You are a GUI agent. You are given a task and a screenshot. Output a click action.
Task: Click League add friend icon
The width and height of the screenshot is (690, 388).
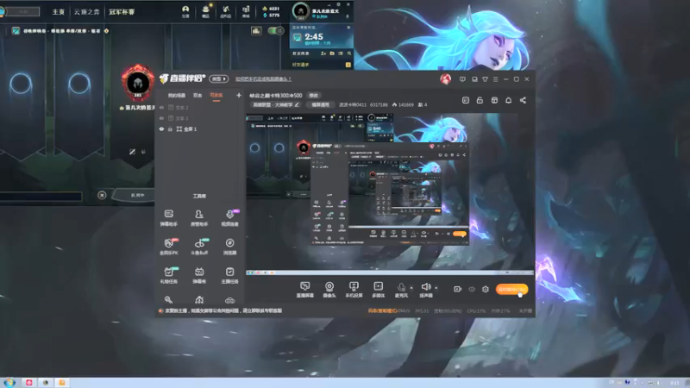(x=323, y=53)
